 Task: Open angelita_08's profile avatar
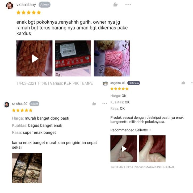(105, 84)
